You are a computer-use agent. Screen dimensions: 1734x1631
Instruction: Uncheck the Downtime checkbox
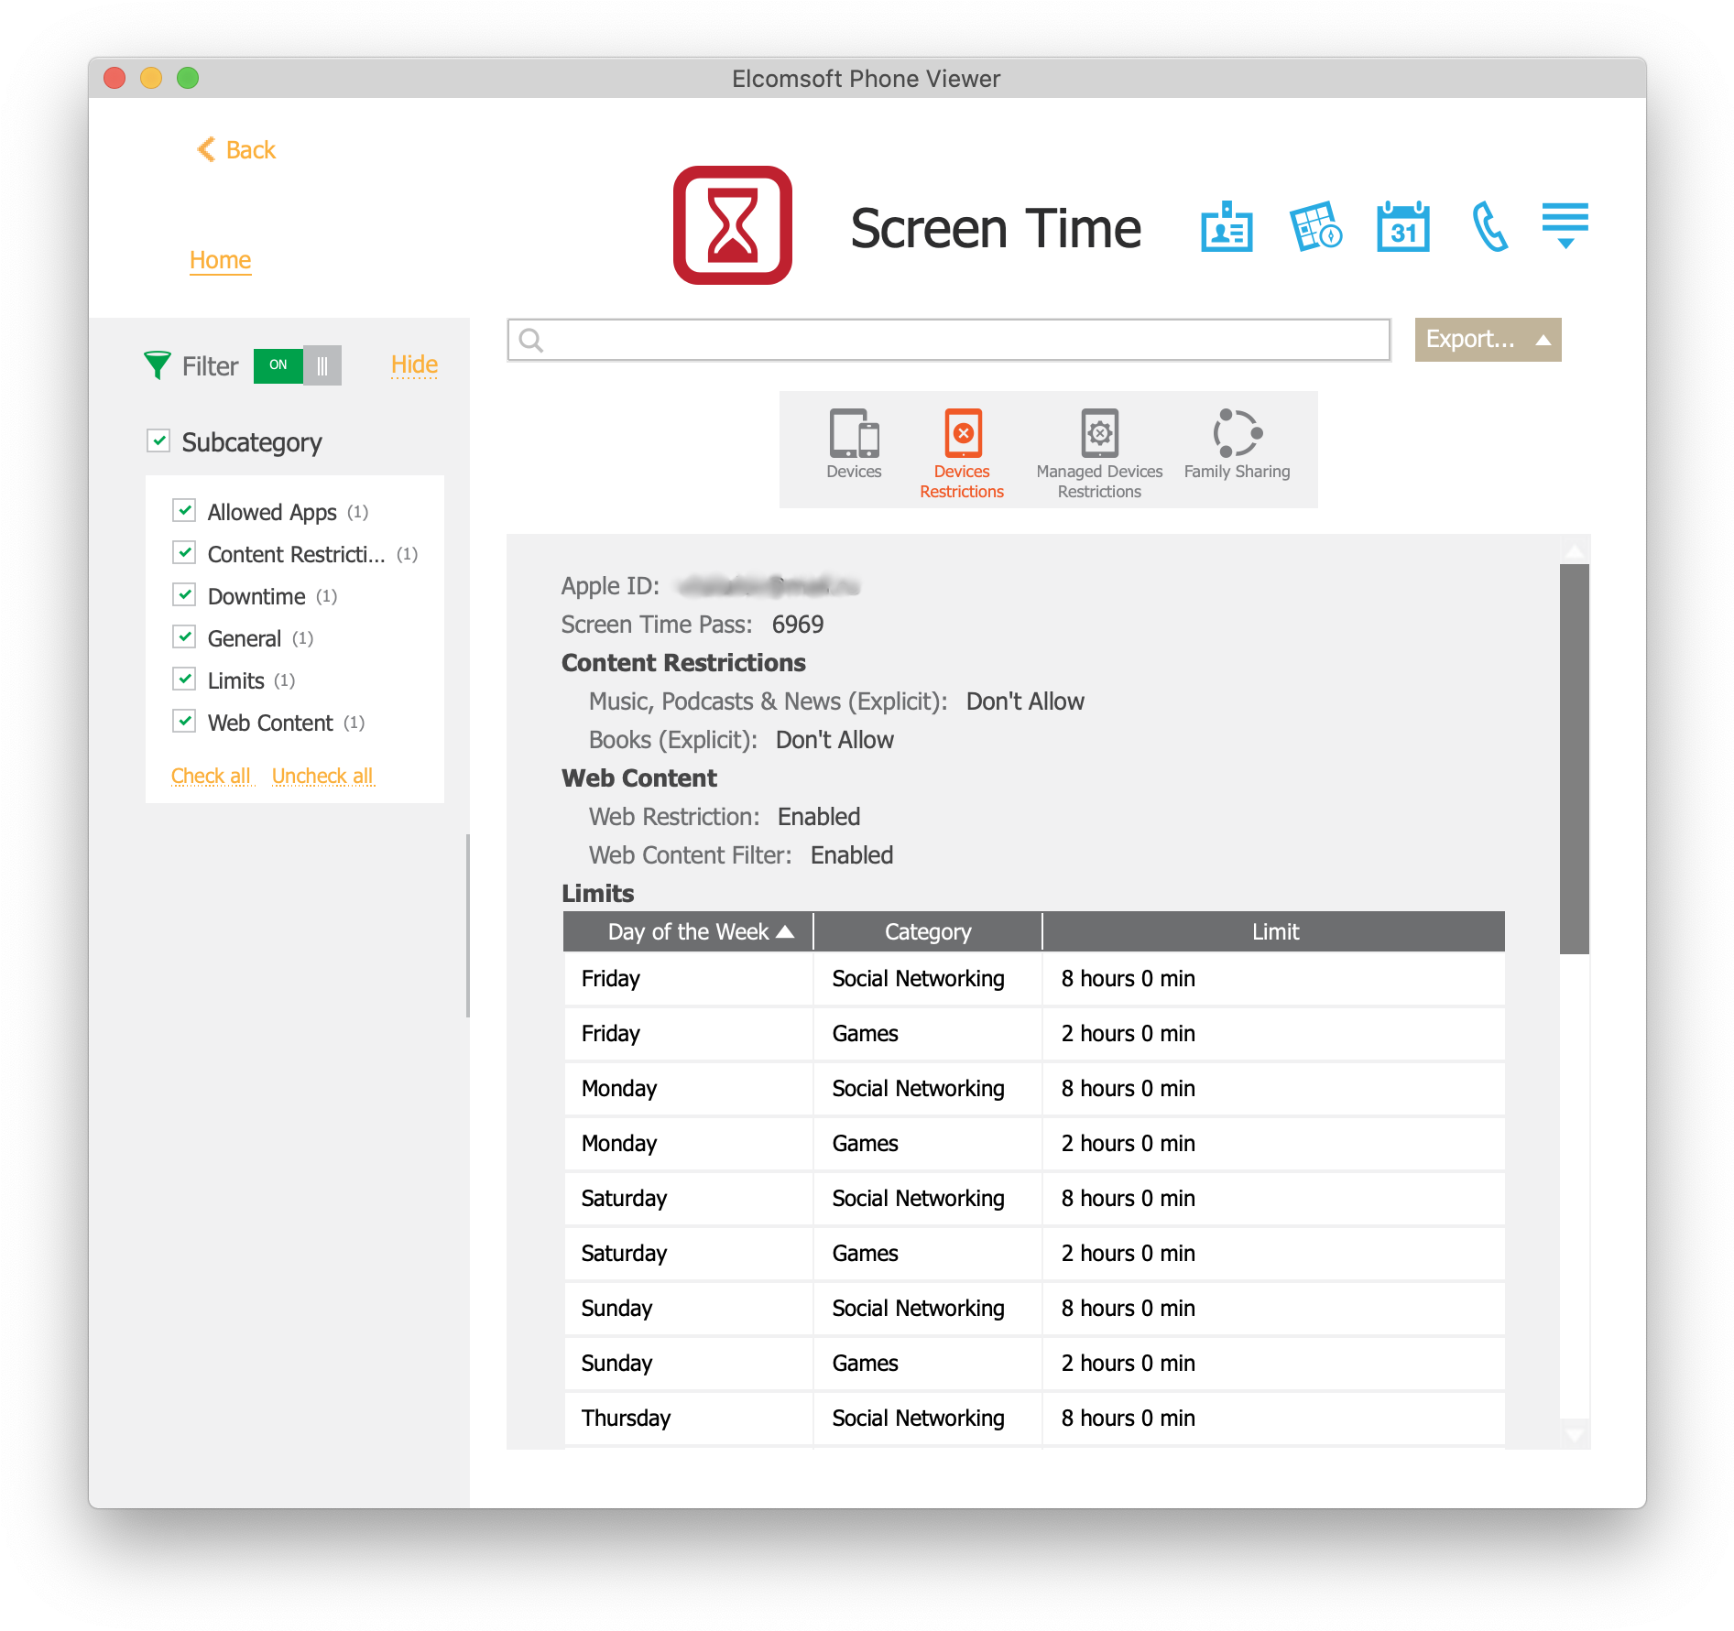(x=184, y=594)
